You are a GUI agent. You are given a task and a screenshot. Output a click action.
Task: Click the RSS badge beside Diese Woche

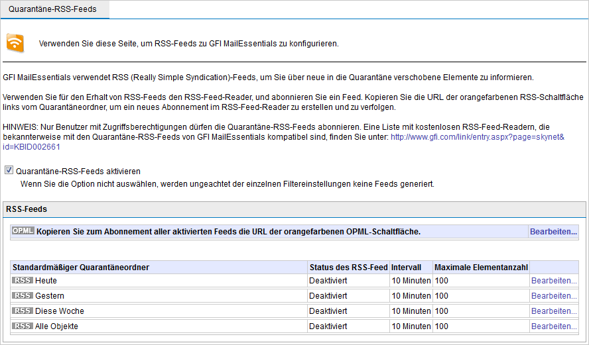(23, 311)
